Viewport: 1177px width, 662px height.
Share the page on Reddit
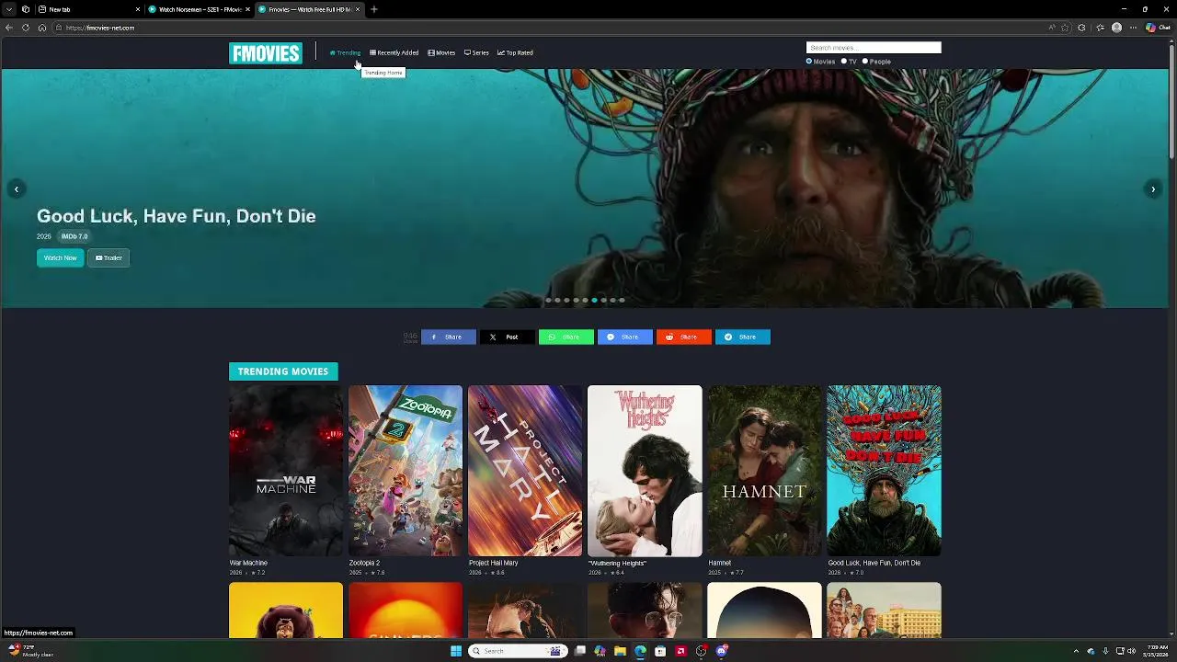pos(684,337)
